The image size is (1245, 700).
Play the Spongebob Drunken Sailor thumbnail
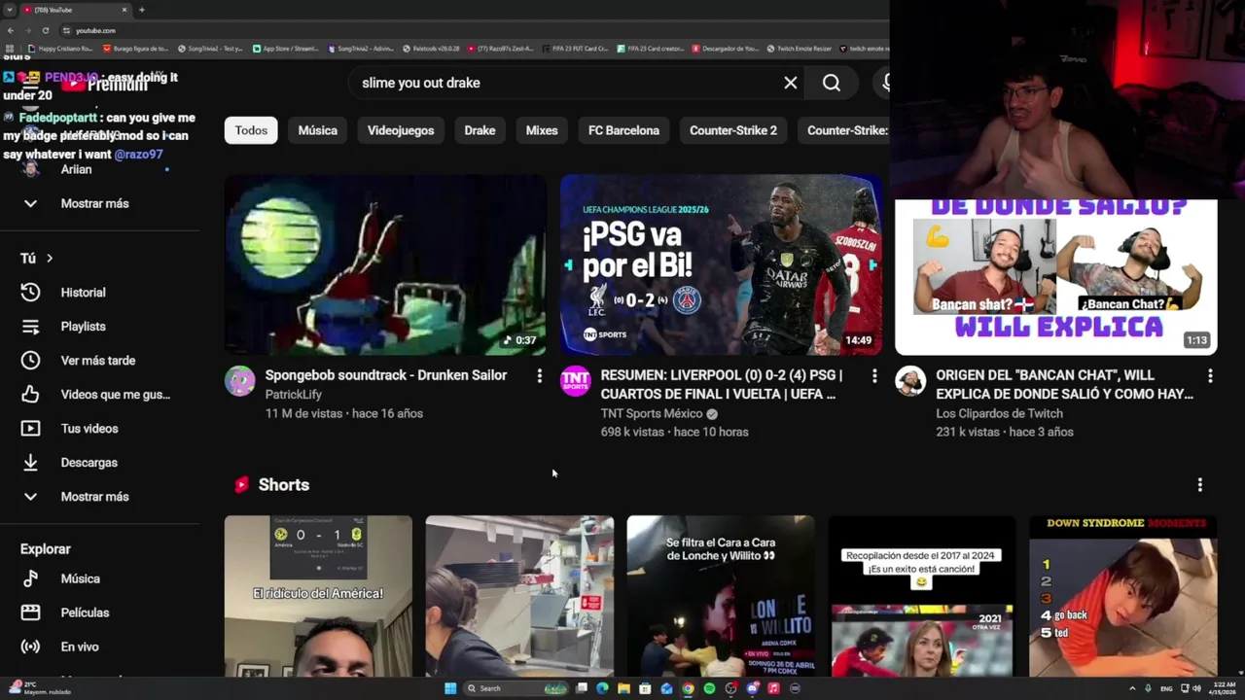[385, 264]
